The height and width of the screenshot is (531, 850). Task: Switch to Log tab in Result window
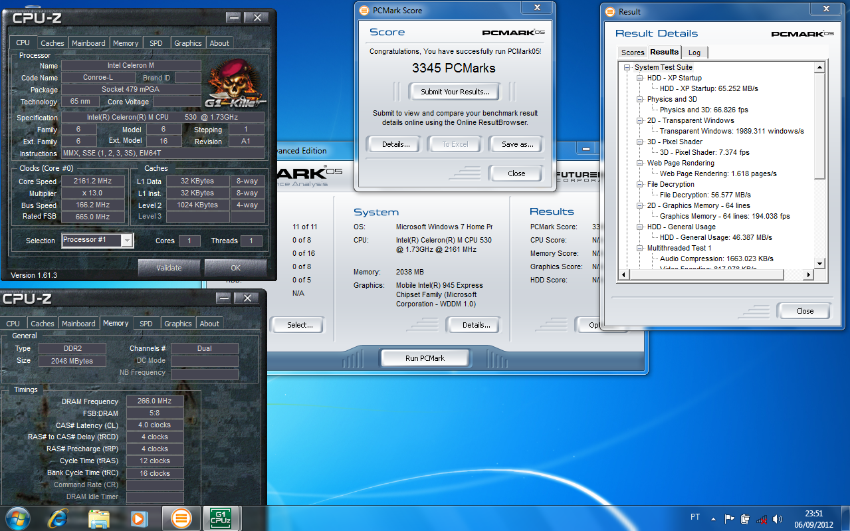(x=694, y=53)
